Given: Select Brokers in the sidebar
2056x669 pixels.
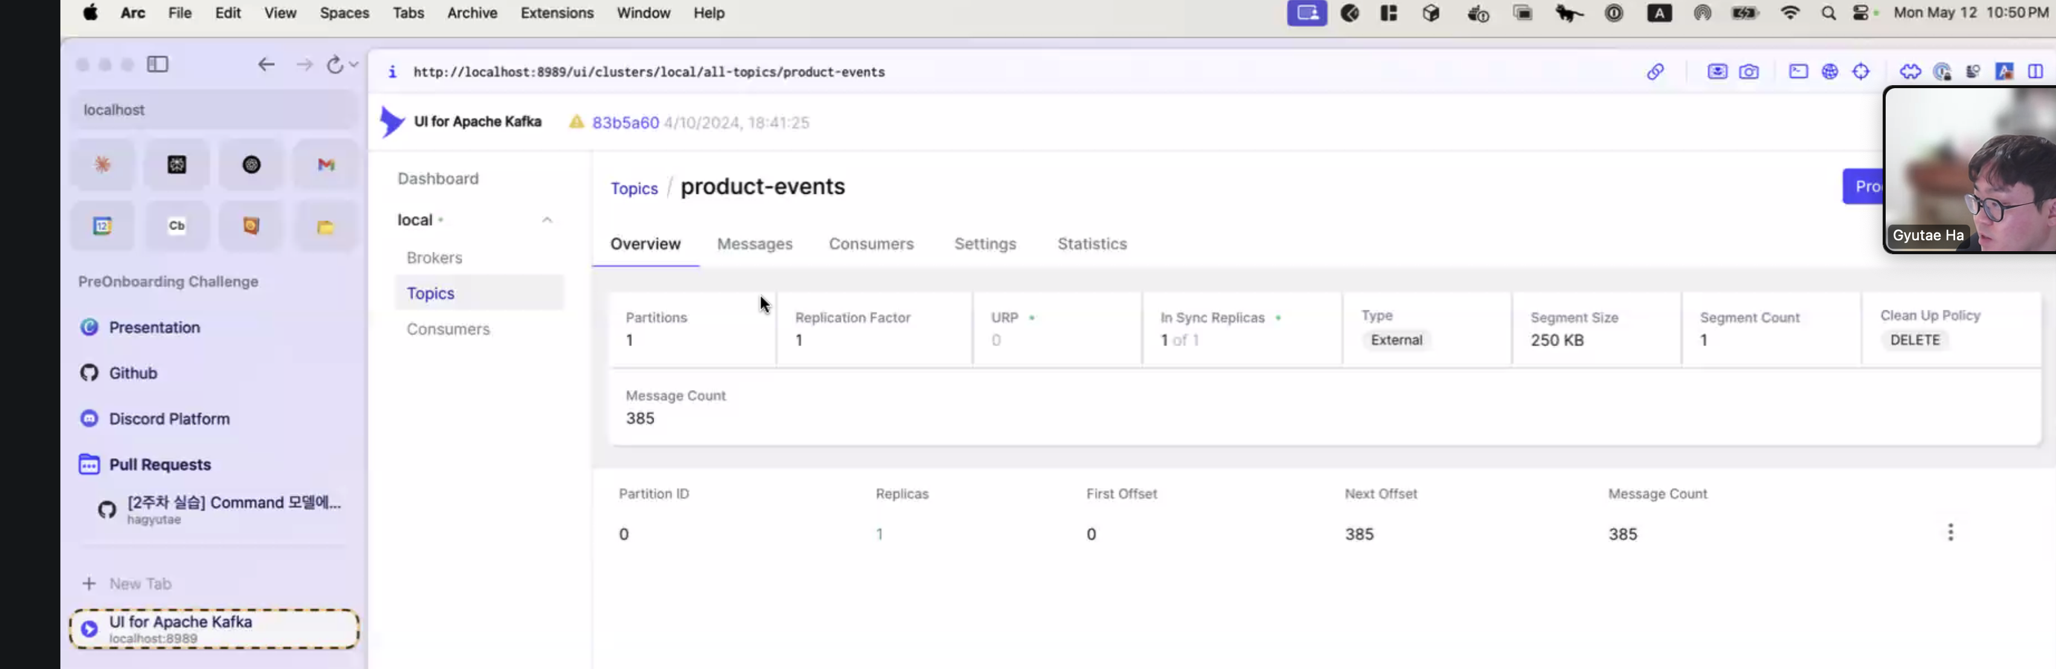Looking at the screenshot, I should tap(434, 258).
